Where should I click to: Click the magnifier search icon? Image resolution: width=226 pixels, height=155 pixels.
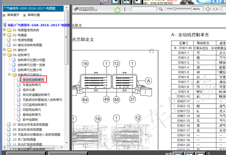pyautogui.click(x=160, y=9)
